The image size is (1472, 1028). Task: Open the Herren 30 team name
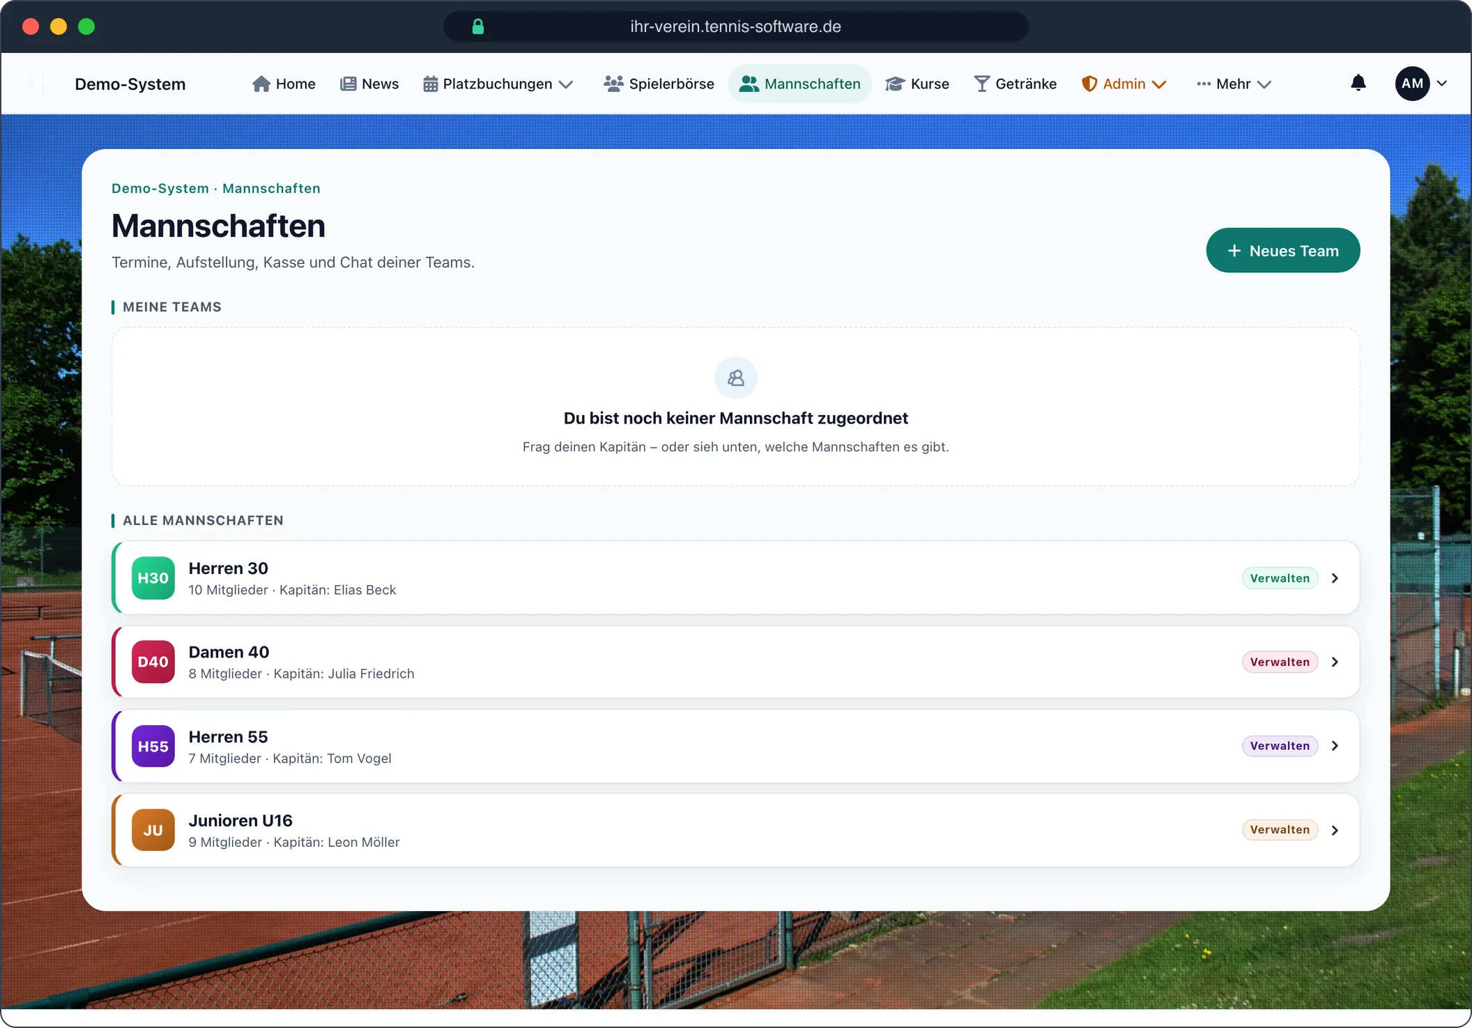[228, 568]
